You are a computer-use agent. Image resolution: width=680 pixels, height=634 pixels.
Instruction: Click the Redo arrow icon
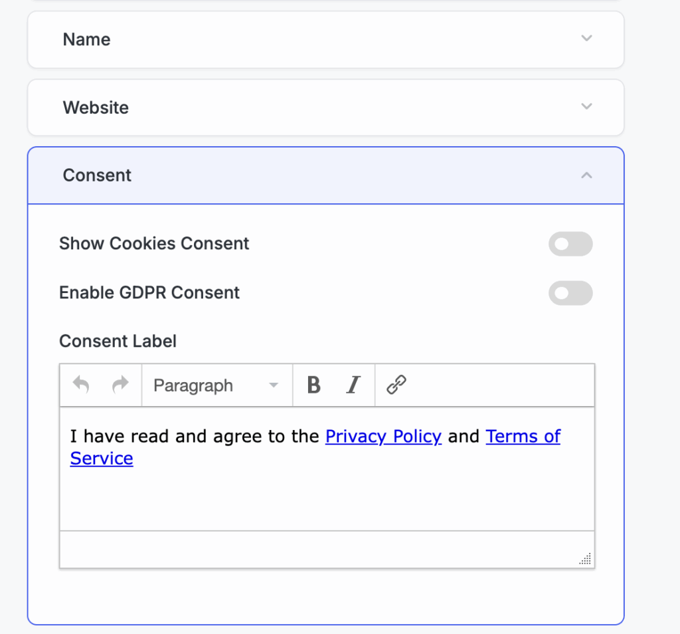coord(120,385)
